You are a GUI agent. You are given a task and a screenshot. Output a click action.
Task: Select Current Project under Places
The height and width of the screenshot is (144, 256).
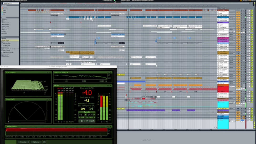(x=7, y=42)
